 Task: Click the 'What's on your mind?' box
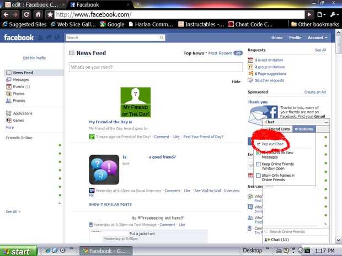[x=156, y=67]
